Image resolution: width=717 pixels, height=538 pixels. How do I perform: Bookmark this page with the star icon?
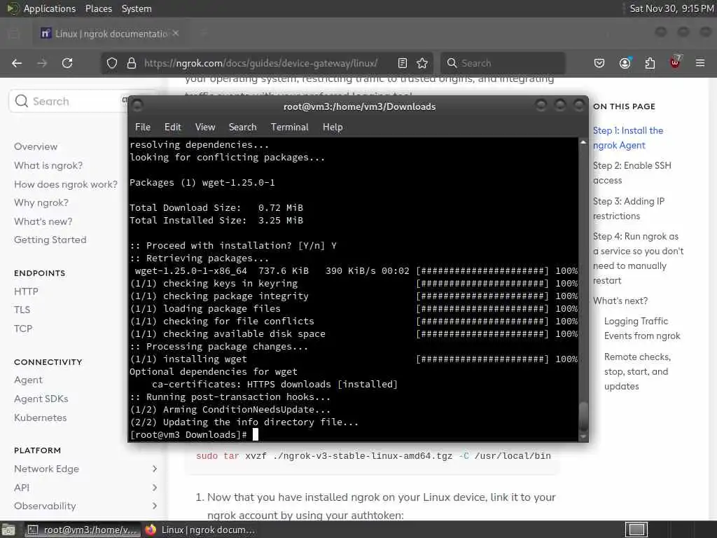422,63
